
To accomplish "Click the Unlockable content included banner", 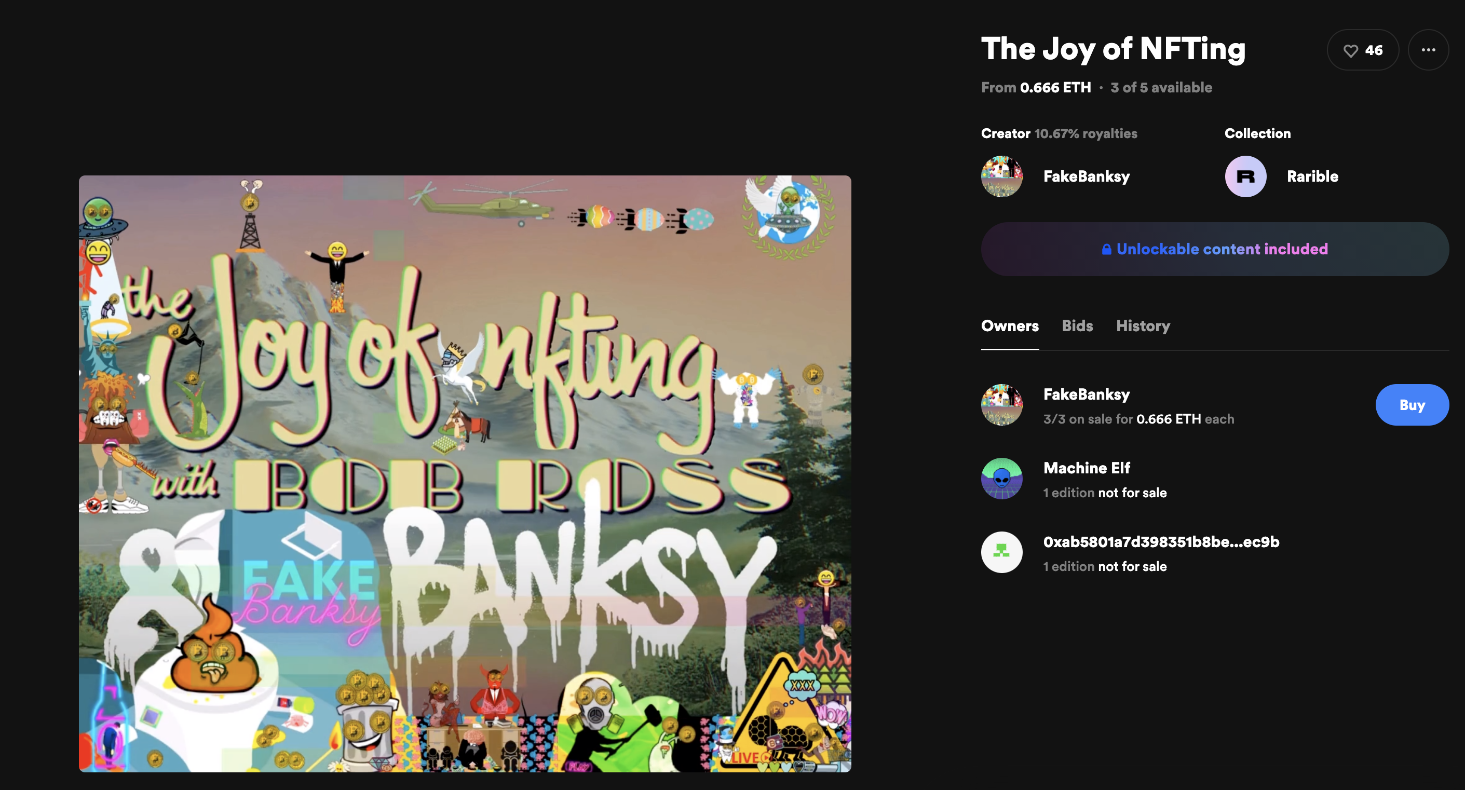I will click(1215, 249).
